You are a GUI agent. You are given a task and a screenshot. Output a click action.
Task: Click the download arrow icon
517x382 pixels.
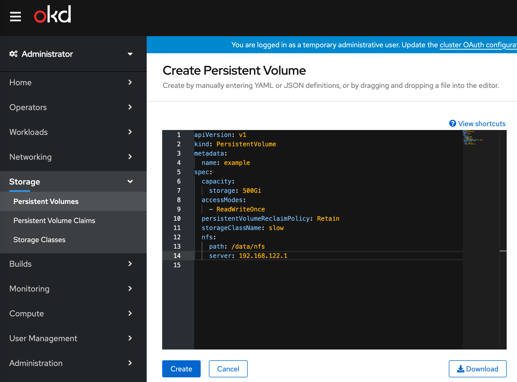460,369
